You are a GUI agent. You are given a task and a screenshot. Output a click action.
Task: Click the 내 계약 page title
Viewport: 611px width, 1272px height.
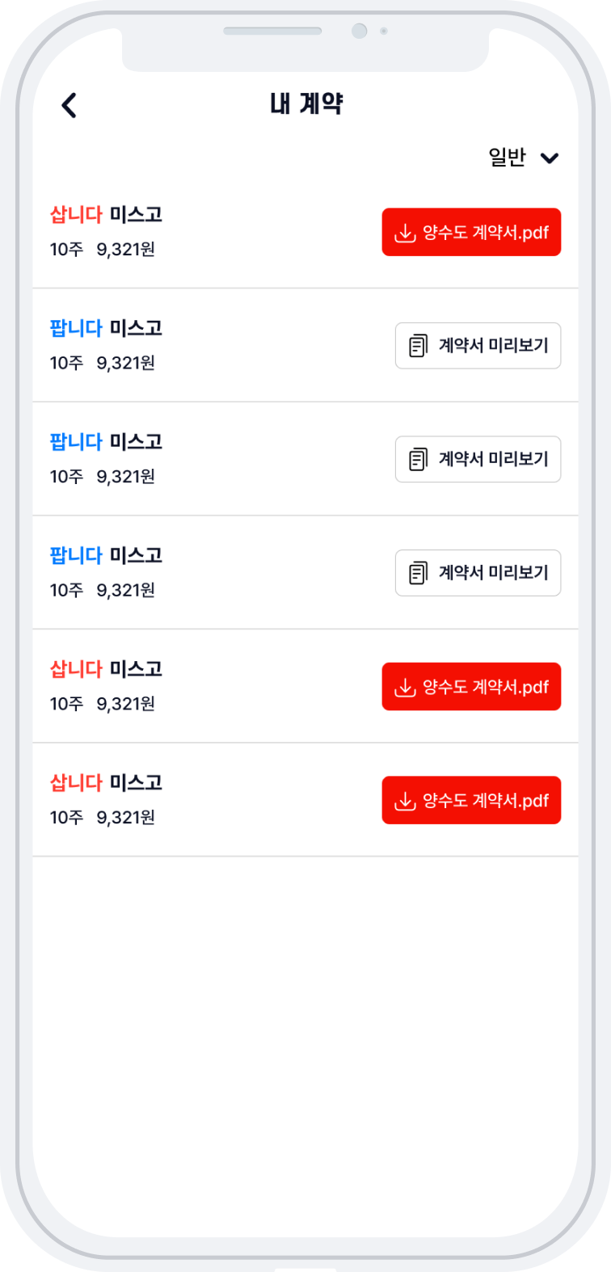coord(306,104)
